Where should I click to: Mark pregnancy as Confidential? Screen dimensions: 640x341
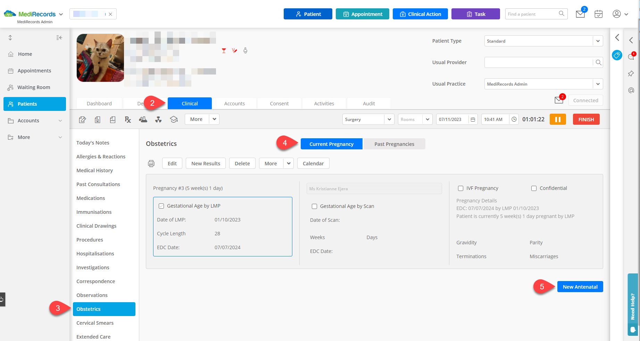pos(534,188)
